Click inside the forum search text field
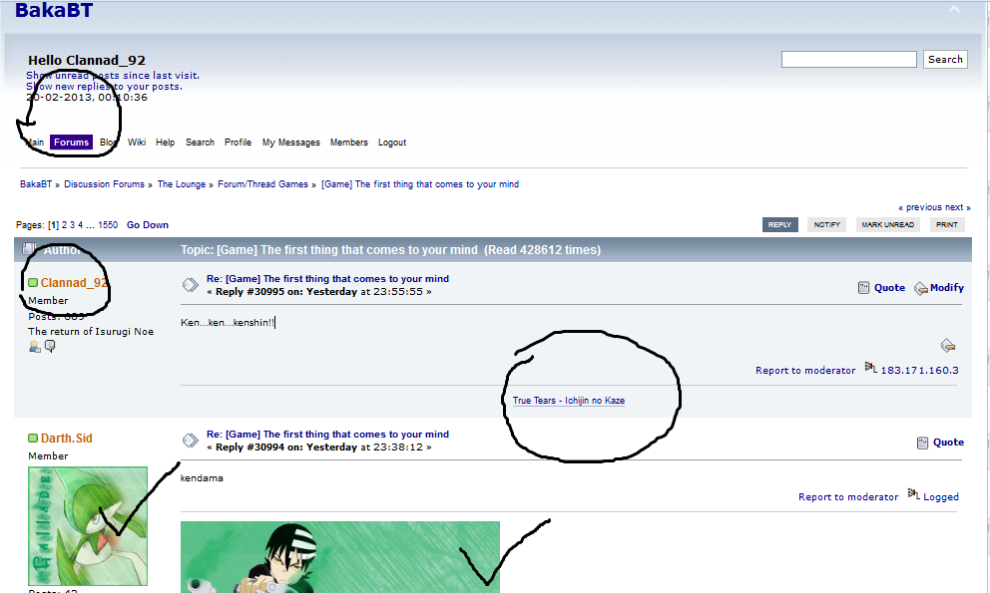 tap(848, 60)
